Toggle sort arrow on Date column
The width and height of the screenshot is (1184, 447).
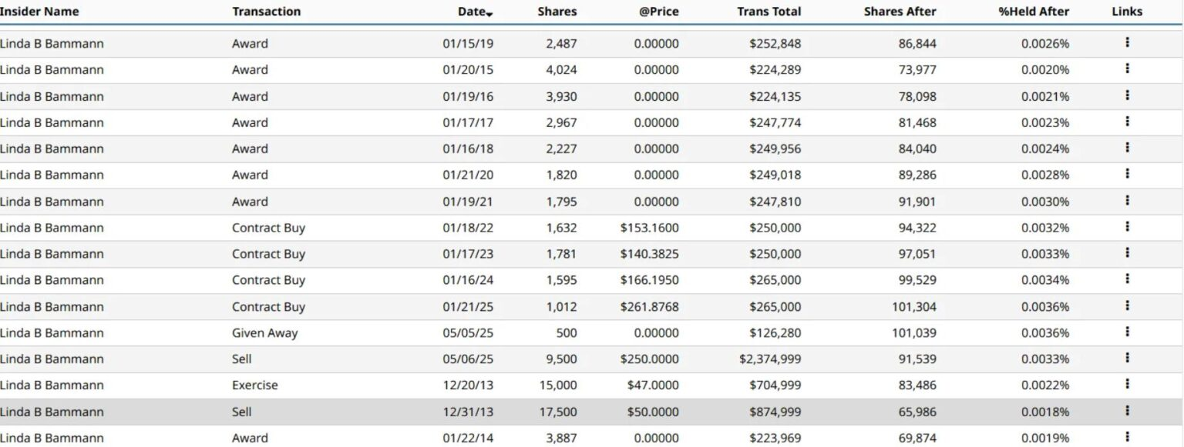[x=489, y=14]
